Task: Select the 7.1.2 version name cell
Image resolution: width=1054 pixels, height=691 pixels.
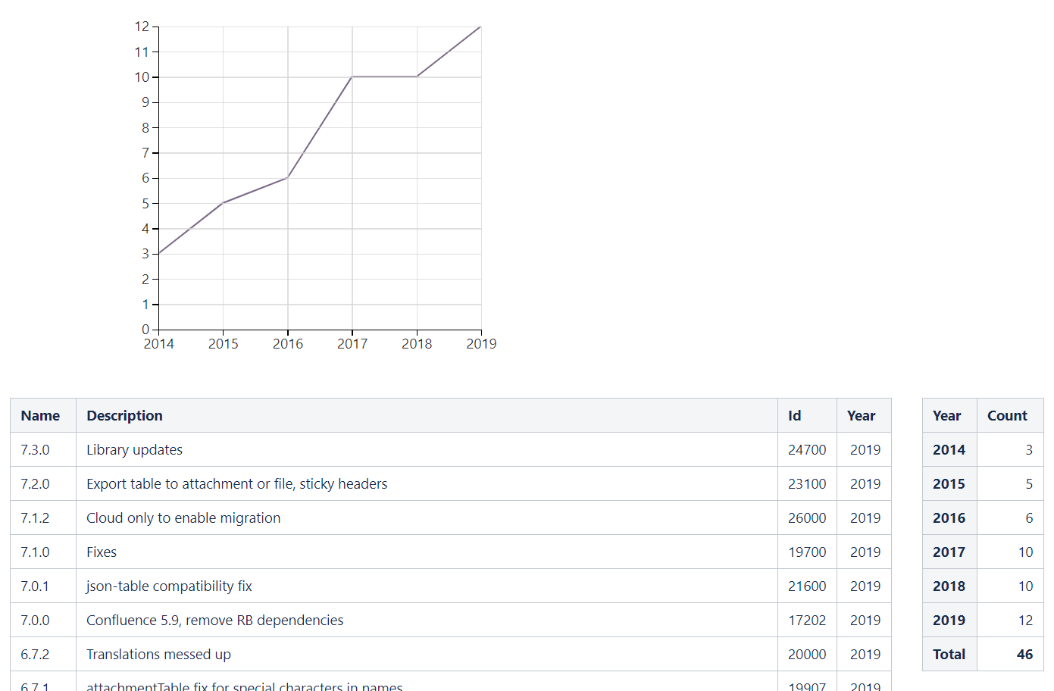Action: [35, 517]
